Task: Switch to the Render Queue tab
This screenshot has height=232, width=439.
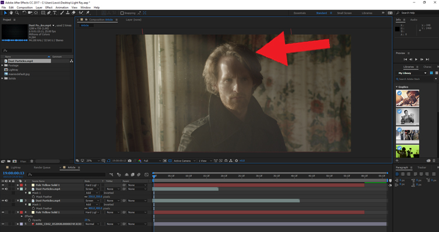Action: (42, 167)
